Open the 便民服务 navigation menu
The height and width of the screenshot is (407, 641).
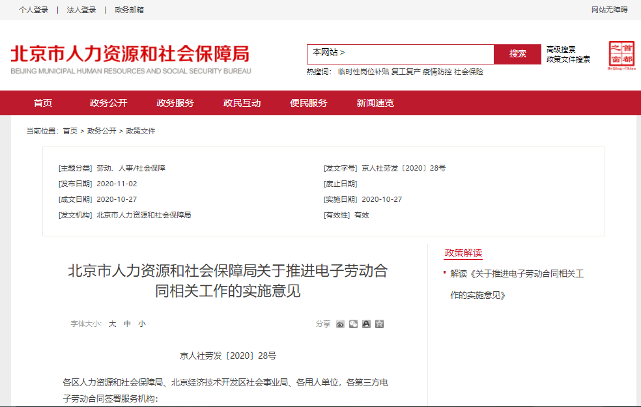point(309,103)
